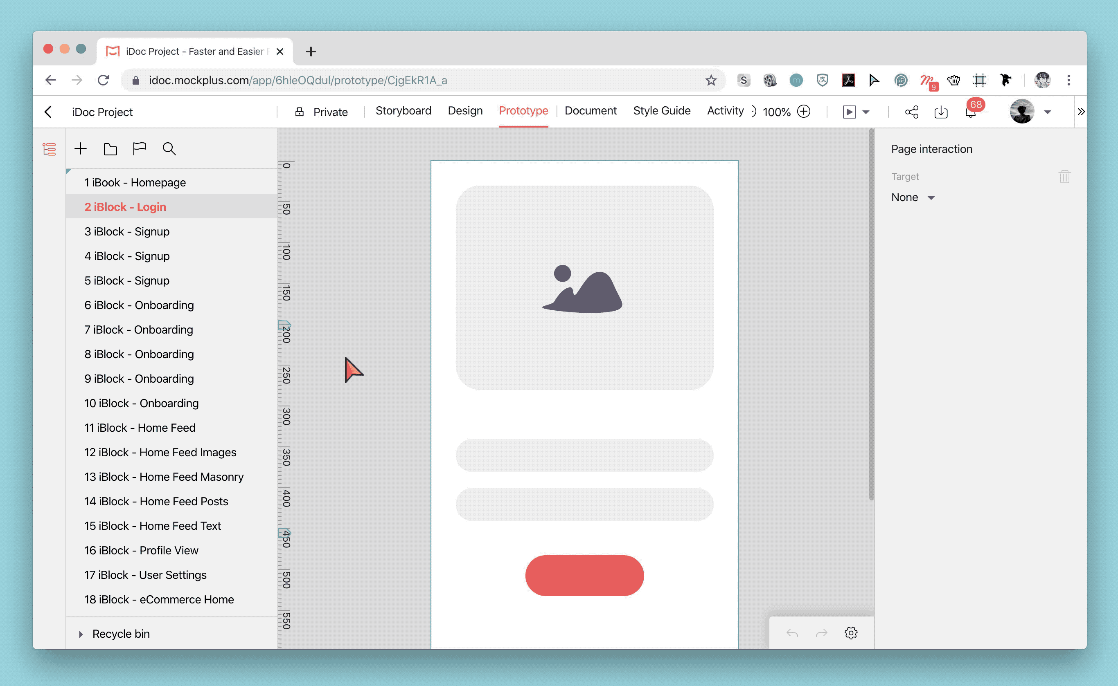Click the iDoc Project title
The height and width of the screenshot is (686, 1118).
[x=102, y=112]
